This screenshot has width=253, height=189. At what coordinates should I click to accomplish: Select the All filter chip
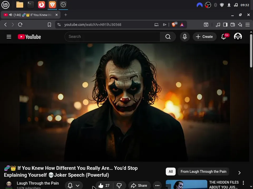click(171, 171)
